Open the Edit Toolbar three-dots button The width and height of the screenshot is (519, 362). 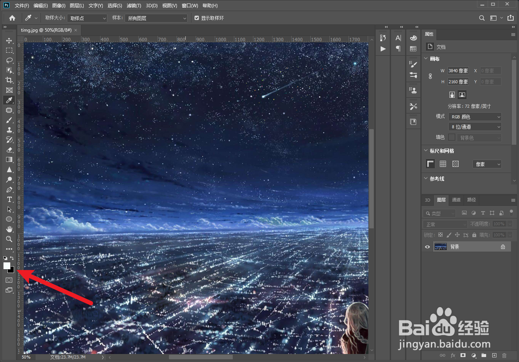tap(9, 249)
